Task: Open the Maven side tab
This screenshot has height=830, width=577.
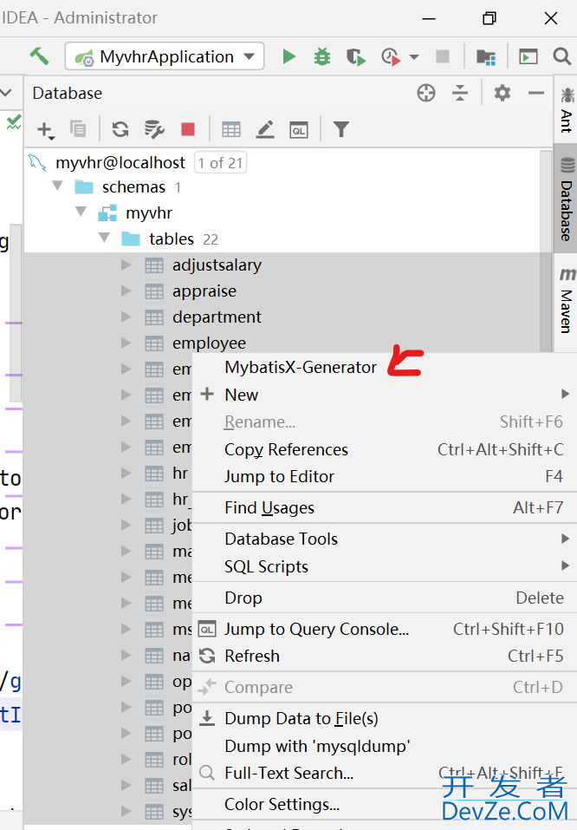Action: (x=567, y=301)
